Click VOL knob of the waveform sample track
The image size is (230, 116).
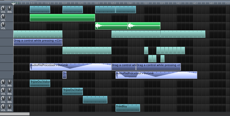[3, 25]
